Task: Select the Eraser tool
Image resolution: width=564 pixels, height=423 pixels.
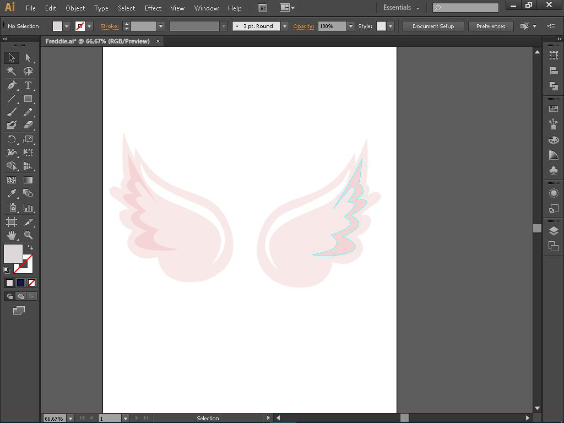Action: point(28,125)
